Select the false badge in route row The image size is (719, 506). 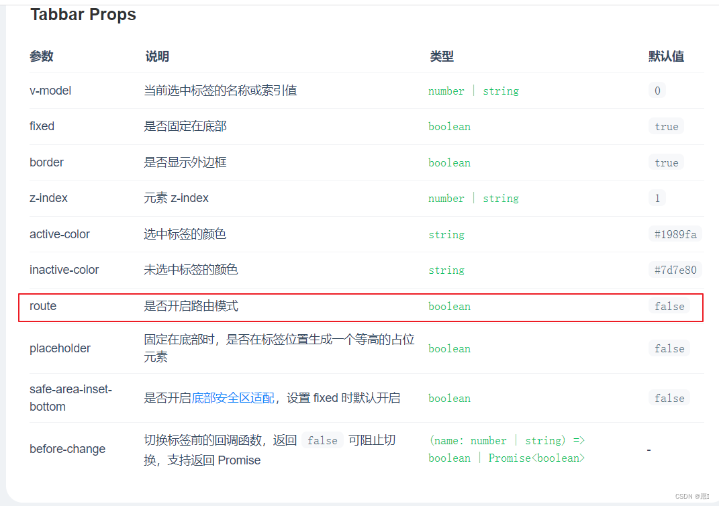pos(669,306)
